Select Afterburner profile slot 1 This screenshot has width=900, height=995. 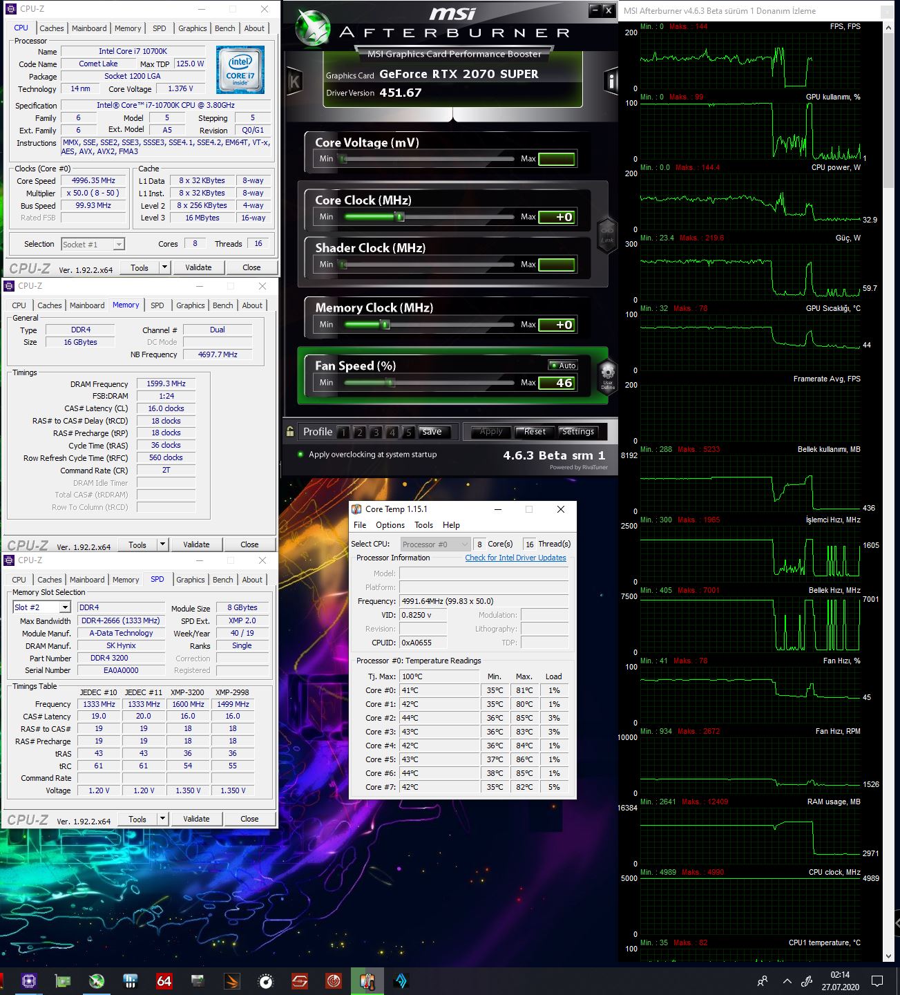coord(343,433)
